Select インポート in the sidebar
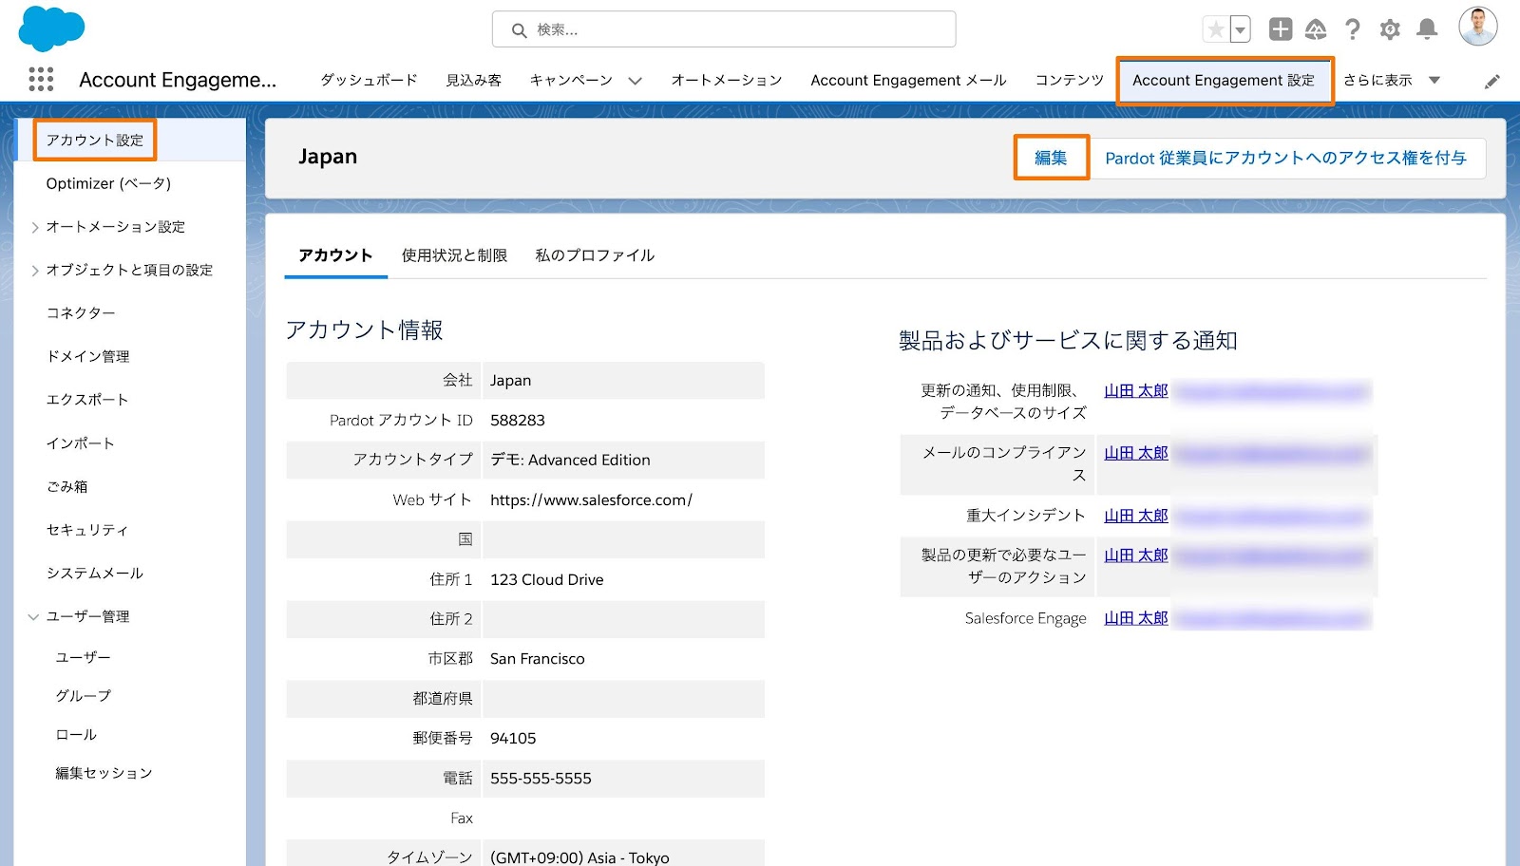Image resolution: width=1520 pixels, height=866 pixels. pyautogui.click(x=81, y=443)
